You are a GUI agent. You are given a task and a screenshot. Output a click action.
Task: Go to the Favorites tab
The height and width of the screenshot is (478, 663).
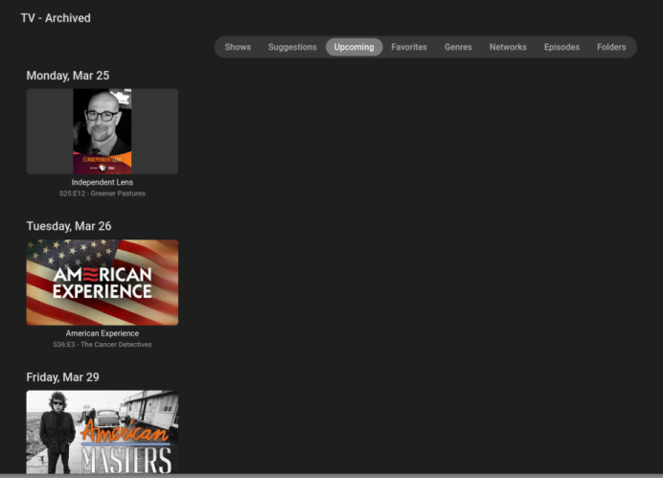(x=409, y=47)
